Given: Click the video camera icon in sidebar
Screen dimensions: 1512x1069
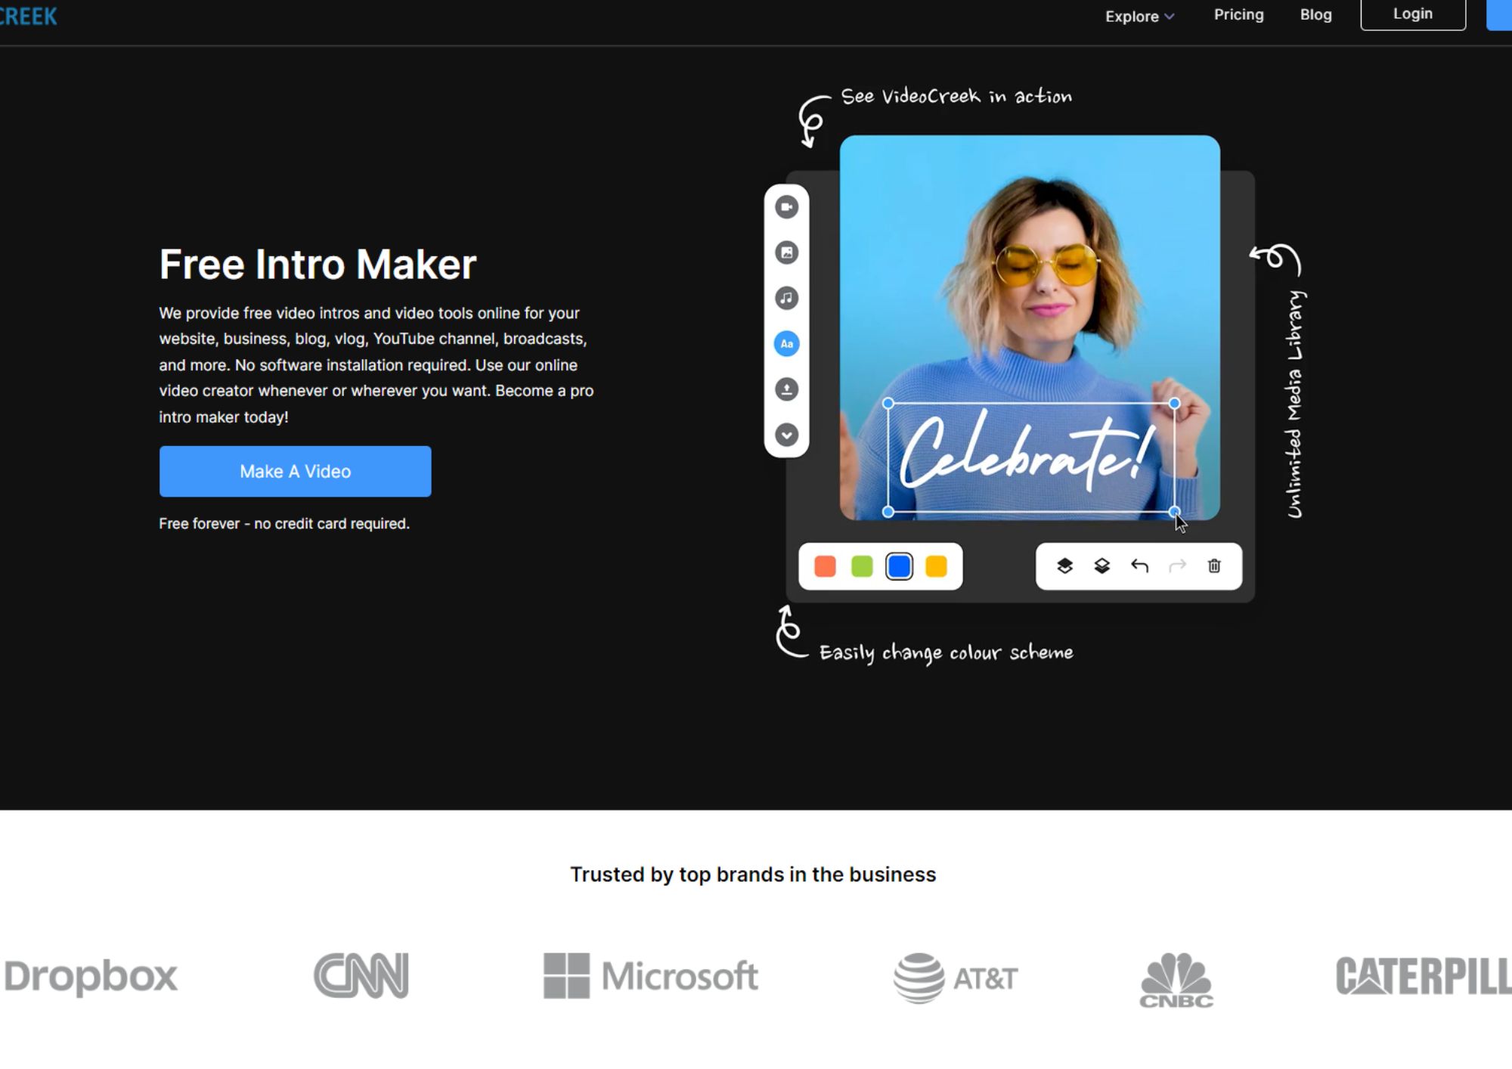Looking at the screenshot, I should [786, 207].
